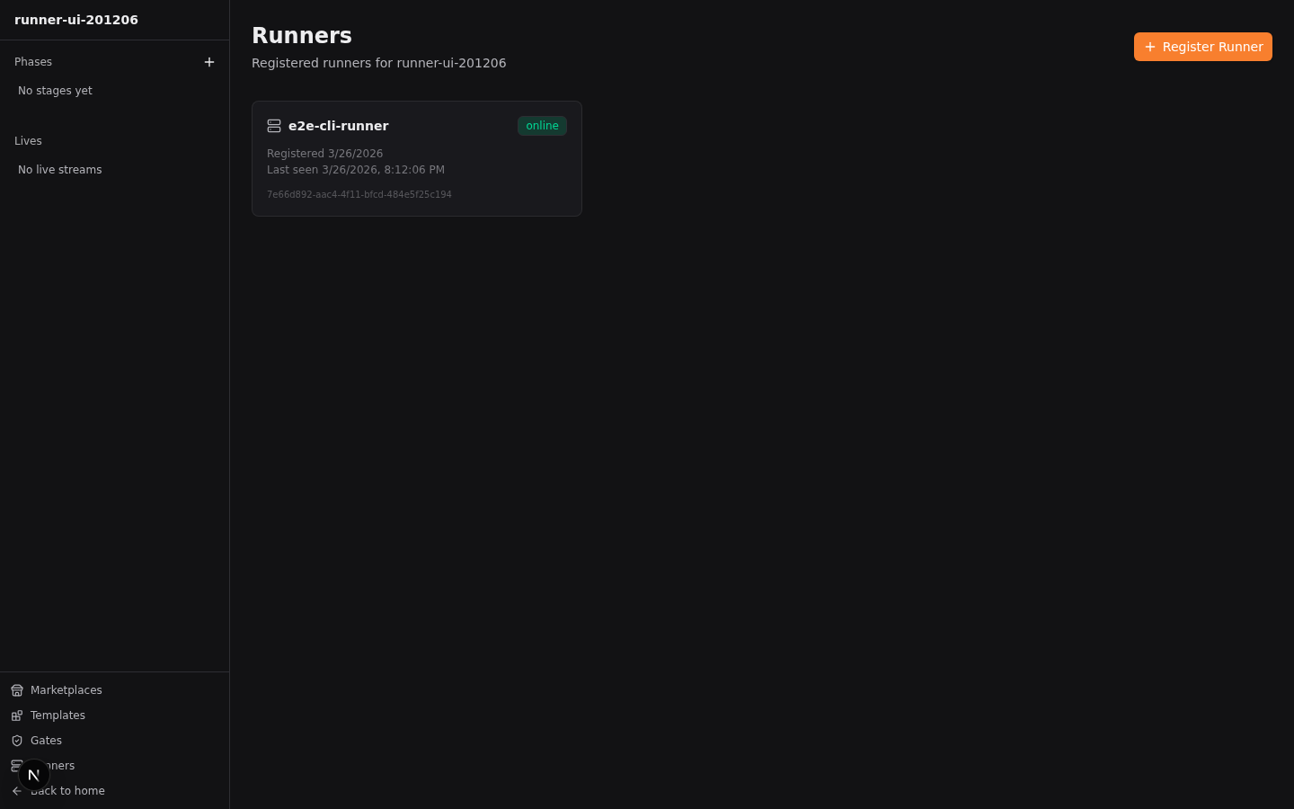
Task: Click the back arrow icon in sidebar
Action: click(17, 791)
